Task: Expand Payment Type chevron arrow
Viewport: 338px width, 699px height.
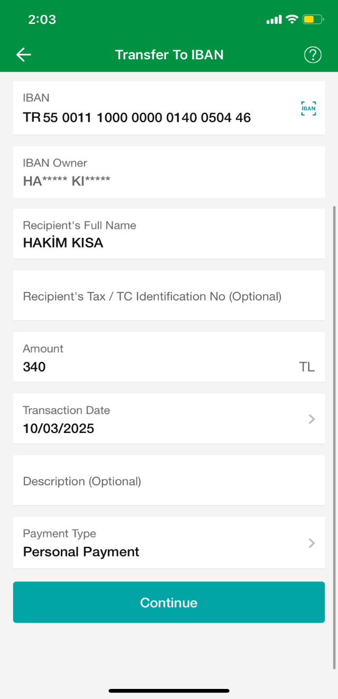Action: (x=312, y=543)
